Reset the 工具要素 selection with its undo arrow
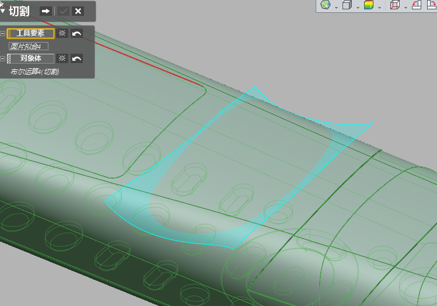Image resolution: width=437 pixels, height=306 pixels. (76, 33)
